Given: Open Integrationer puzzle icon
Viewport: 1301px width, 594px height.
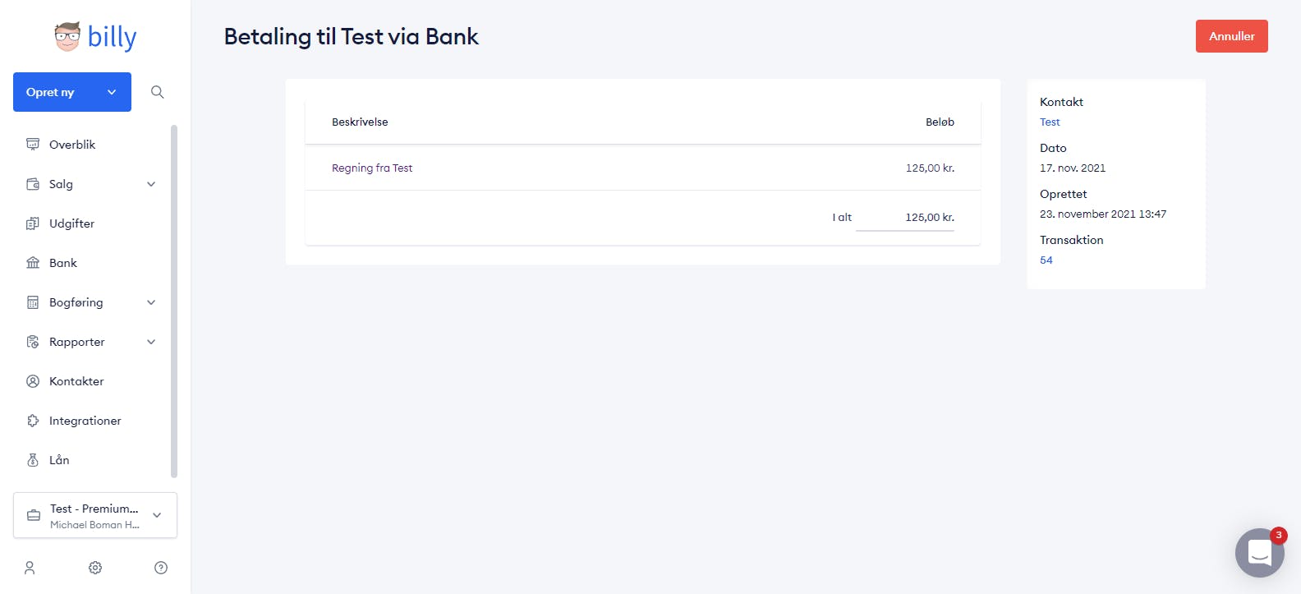Looking at the screenshot, I should point(33,421).
